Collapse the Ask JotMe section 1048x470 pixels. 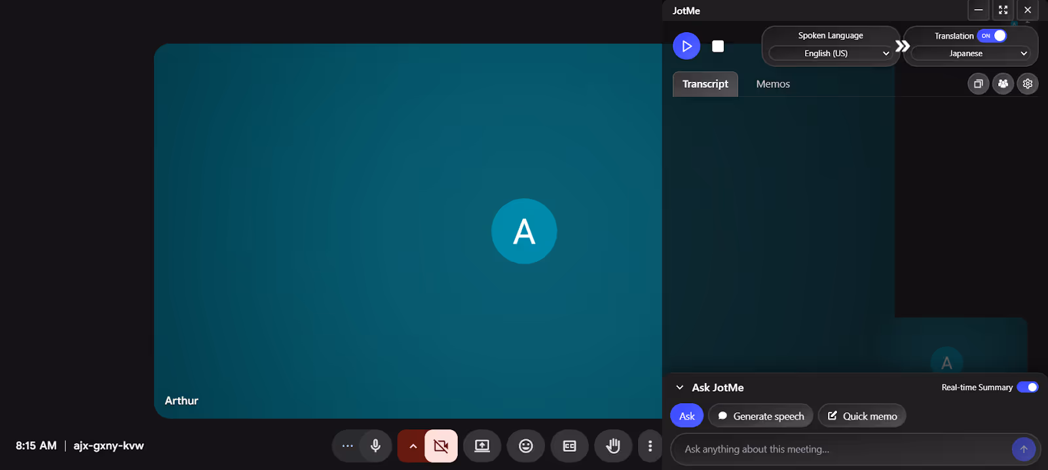tap(680, 388)
